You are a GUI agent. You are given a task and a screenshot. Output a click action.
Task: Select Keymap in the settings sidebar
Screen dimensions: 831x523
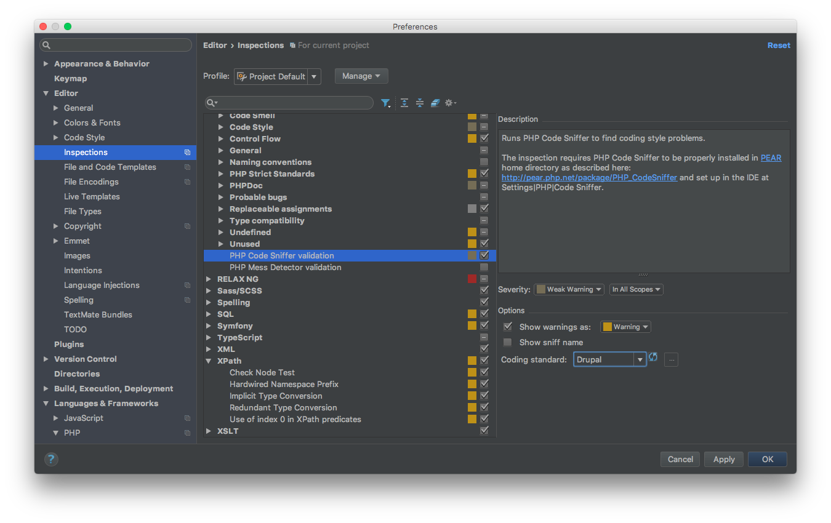pos(70,79)
